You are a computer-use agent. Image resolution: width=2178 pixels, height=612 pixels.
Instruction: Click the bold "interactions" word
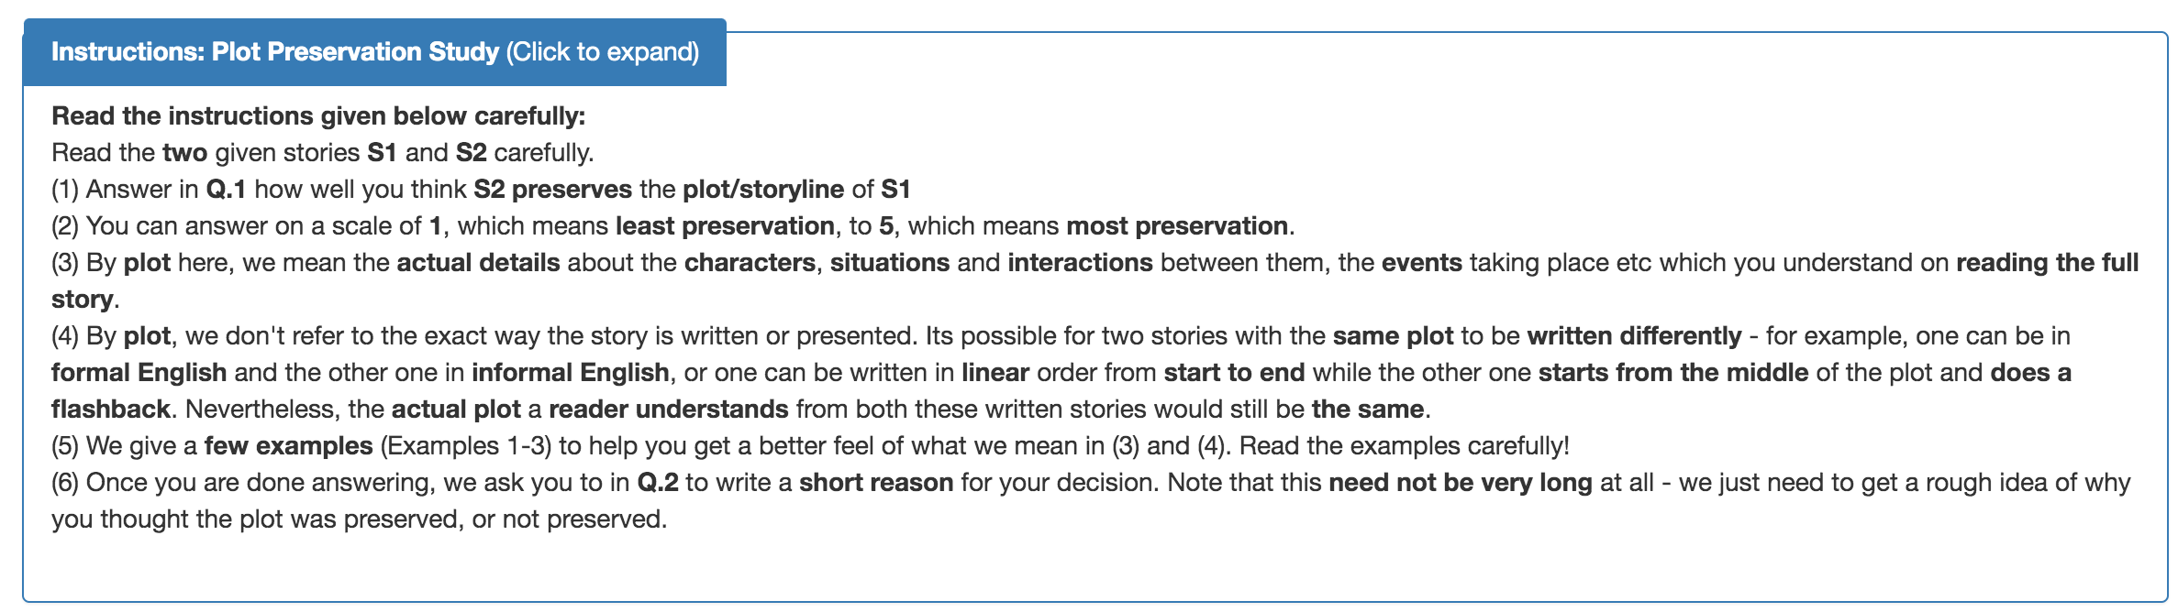[x=1080, y=263]
